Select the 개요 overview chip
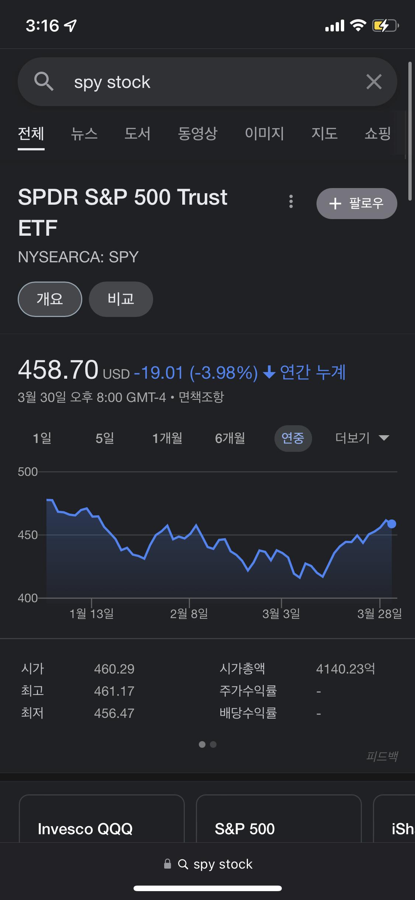 click(50, 299)
